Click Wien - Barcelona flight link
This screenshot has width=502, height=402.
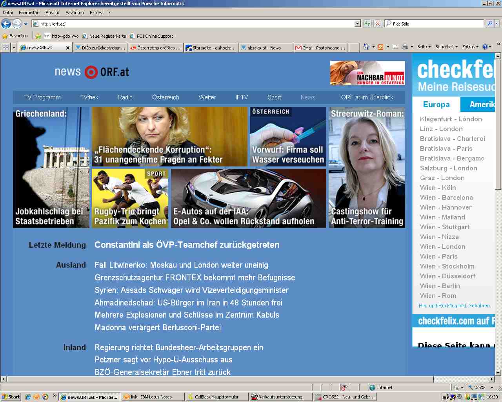click(x=446, y=197)
